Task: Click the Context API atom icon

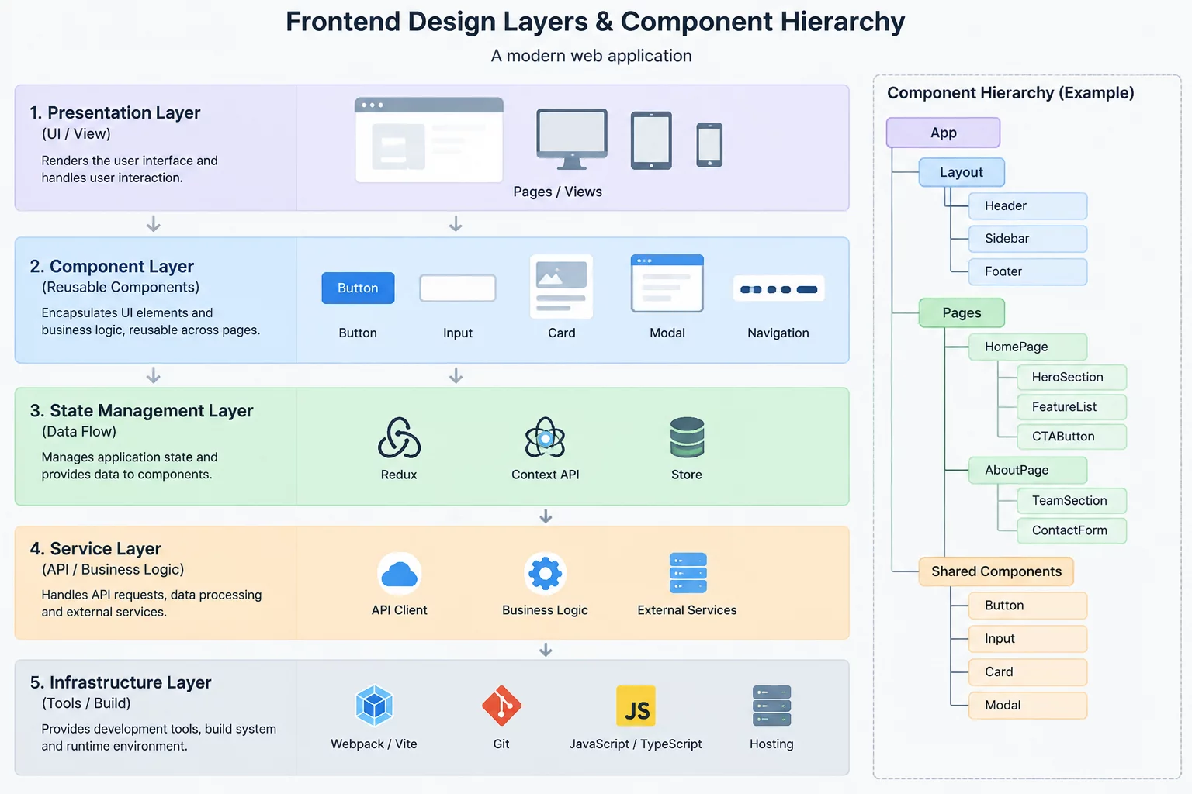Action: pyautogui.click(x=545, y=438)
